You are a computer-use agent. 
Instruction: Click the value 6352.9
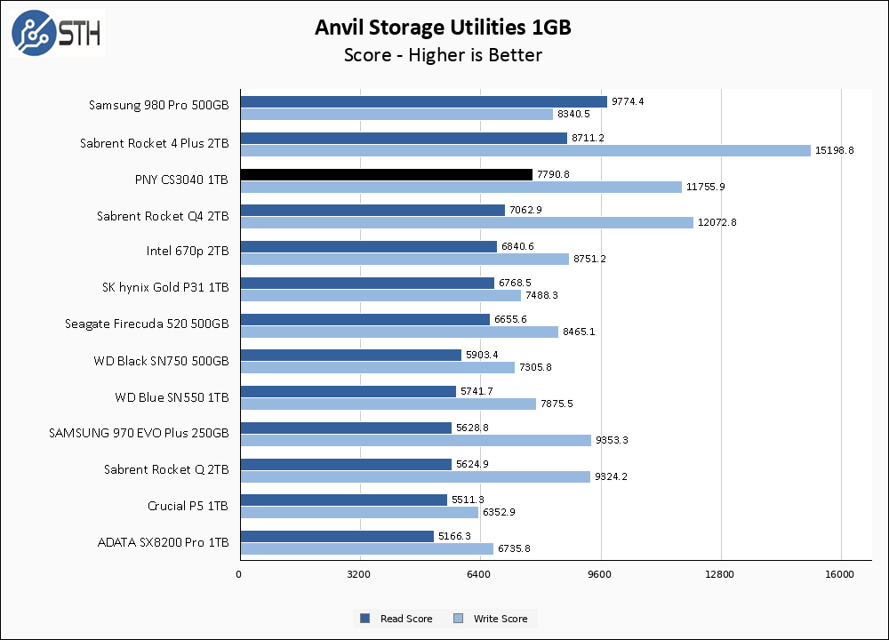coord(499,512)
